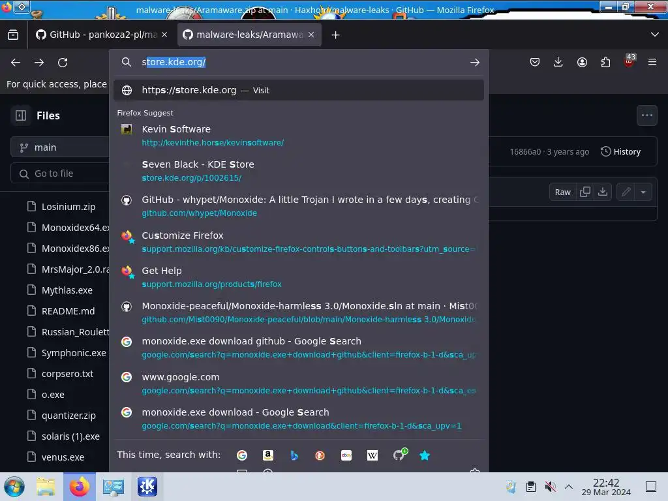Screen dimensions: 668x501
Task: Open the Extensions puzzle icon
Action: (x=605, y=62)
